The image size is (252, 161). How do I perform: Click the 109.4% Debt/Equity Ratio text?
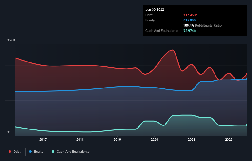(x=202, y=25)
